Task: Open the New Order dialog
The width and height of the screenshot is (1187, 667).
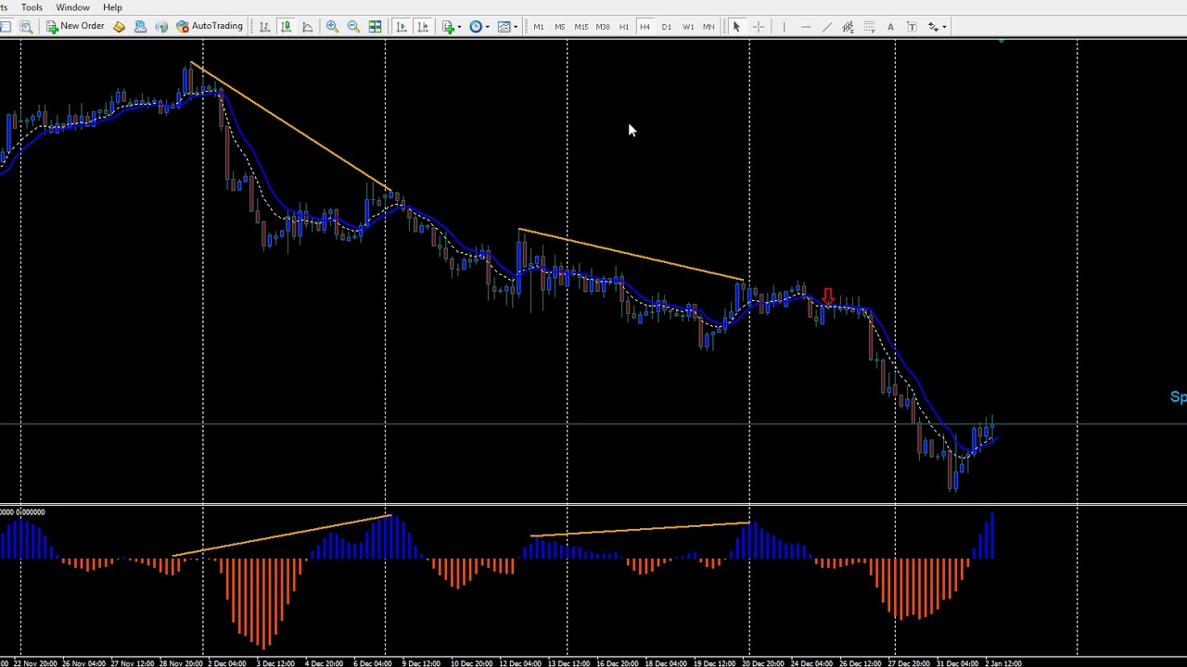Action: pos(76,26)
